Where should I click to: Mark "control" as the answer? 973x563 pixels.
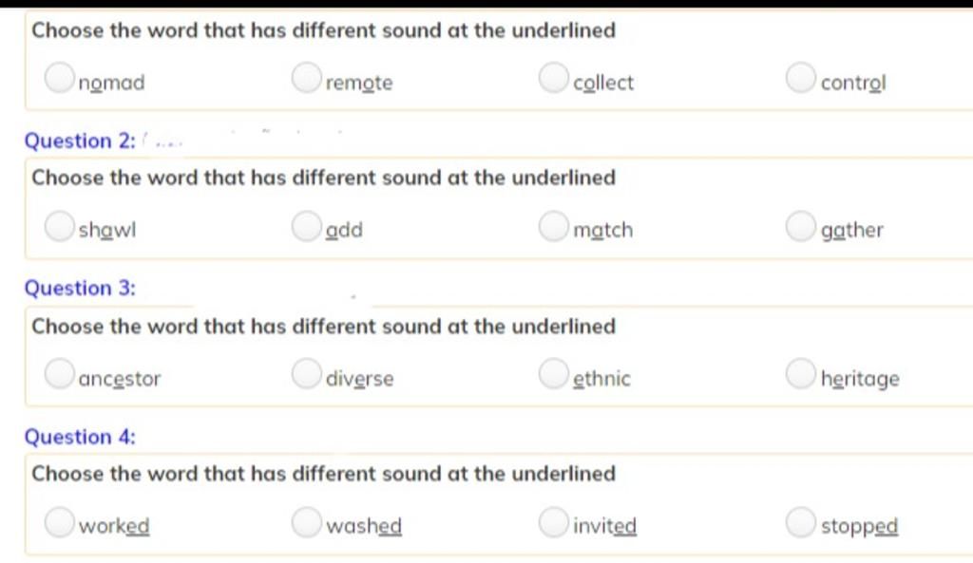pos(800,78)
